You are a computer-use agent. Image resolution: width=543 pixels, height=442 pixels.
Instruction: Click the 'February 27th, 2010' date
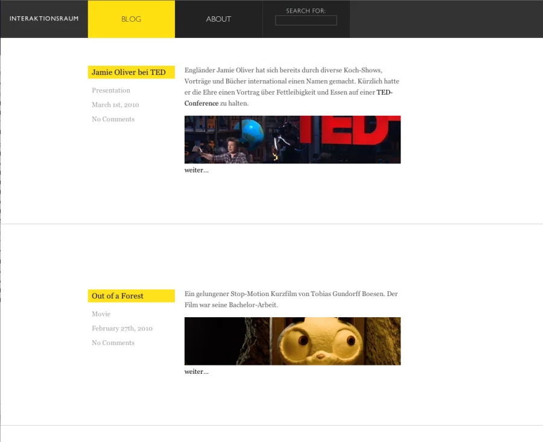[122, 329]
